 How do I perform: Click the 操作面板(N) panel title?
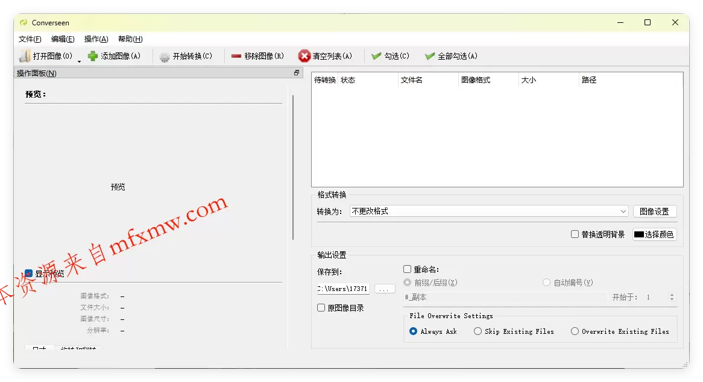point(37,73)
